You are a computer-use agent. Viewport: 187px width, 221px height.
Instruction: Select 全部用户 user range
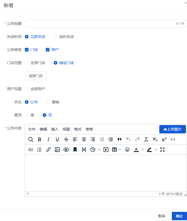coord(35,89)
